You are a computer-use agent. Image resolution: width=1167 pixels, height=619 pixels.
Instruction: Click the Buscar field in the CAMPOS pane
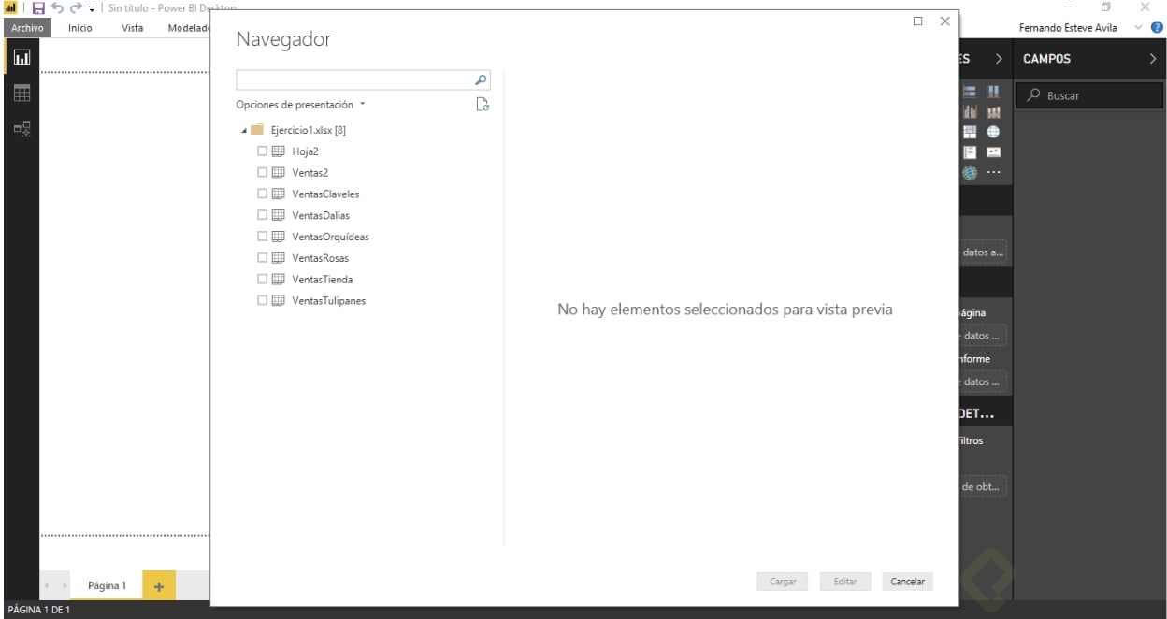point(1089,95)
